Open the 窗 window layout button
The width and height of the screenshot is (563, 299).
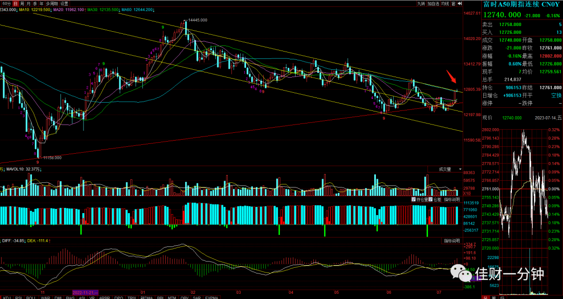pos(454,4)
